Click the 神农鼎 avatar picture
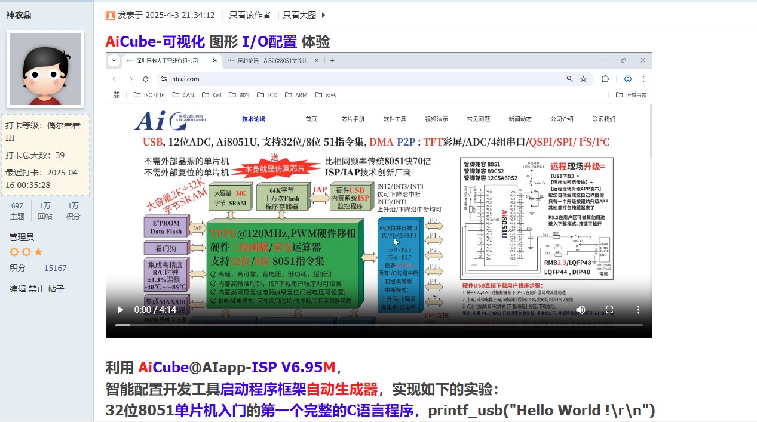757x422 pixels. pos(45,69)
